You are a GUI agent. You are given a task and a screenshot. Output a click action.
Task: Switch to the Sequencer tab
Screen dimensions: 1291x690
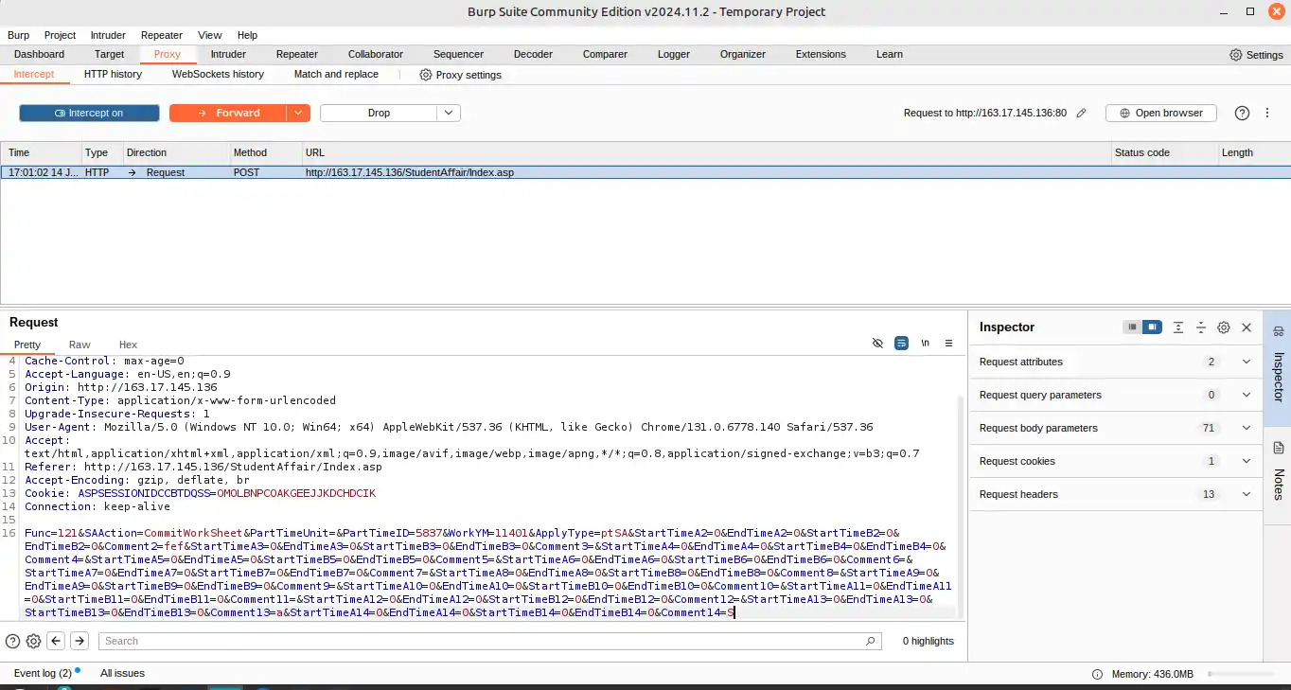(x=458, y=54)
